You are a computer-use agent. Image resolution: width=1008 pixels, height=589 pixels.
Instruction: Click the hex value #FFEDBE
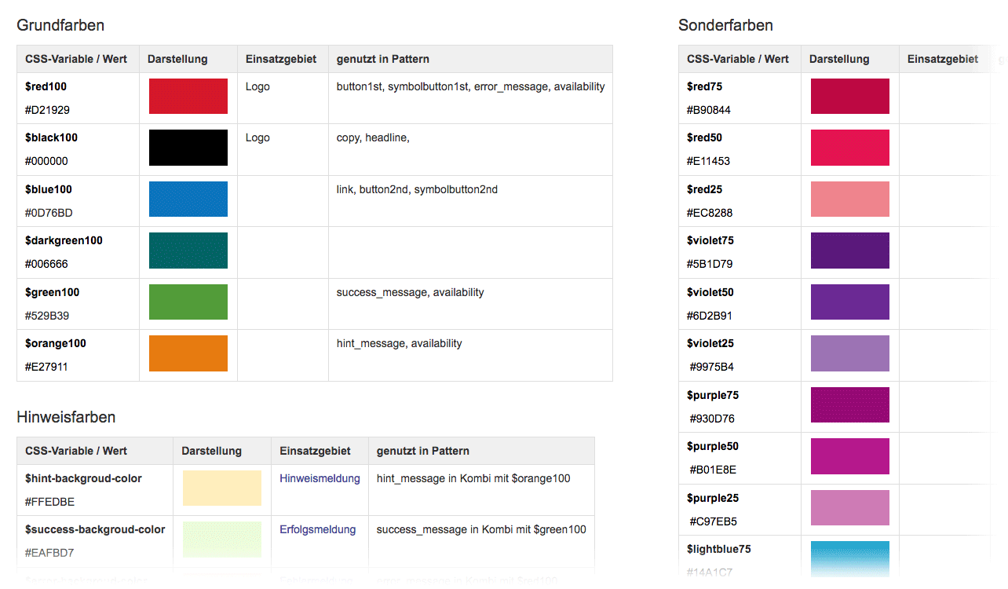click(49, 502)
